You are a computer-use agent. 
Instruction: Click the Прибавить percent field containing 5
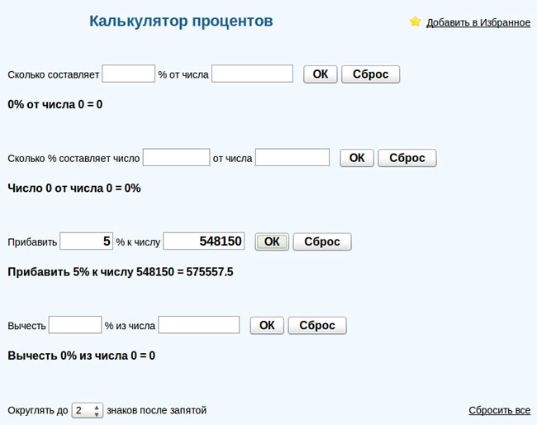(87, 241)
